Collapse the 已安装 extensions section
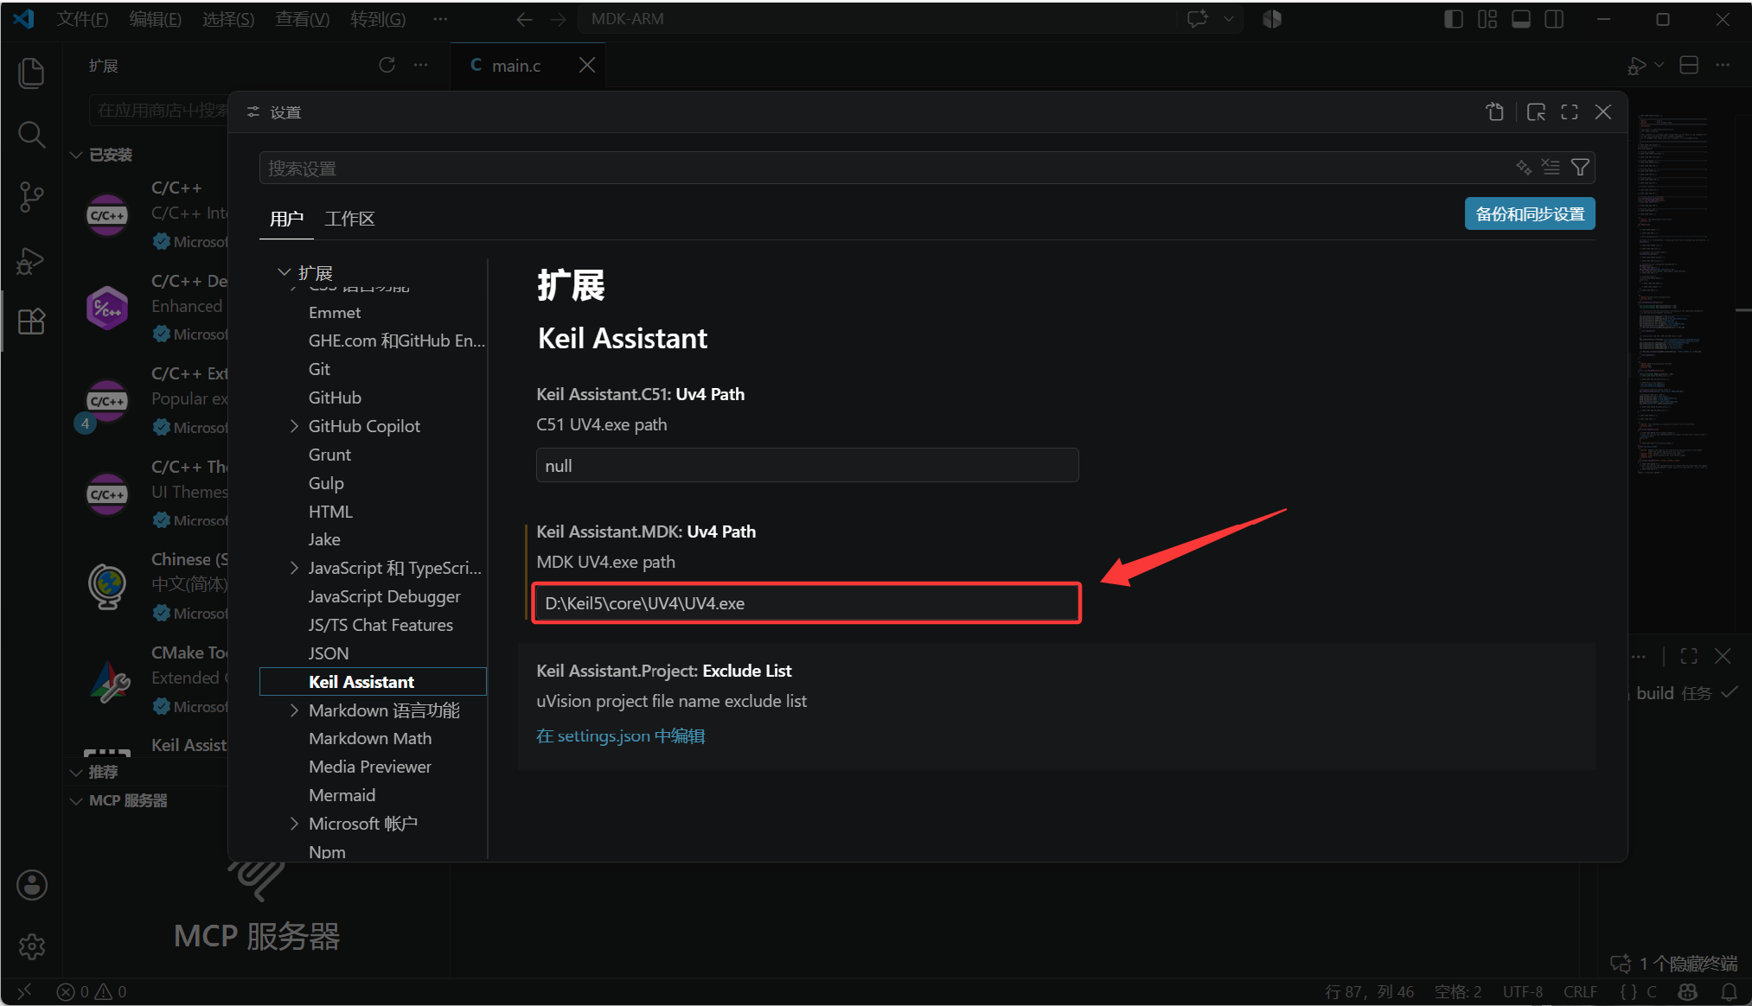1752x1006 pixels. [x=76, y=155]
